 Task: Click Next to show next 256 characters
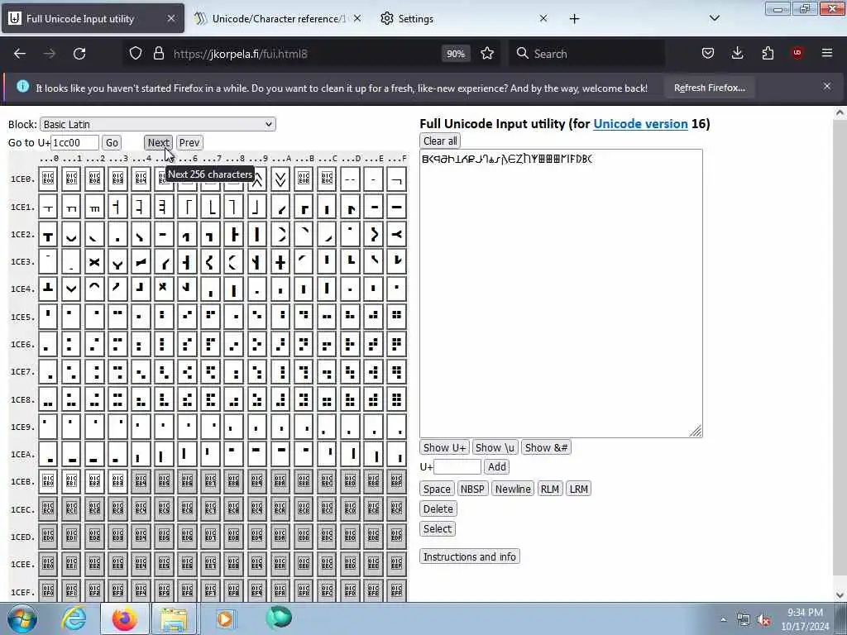pyautogui.click(x=158, y=142)
